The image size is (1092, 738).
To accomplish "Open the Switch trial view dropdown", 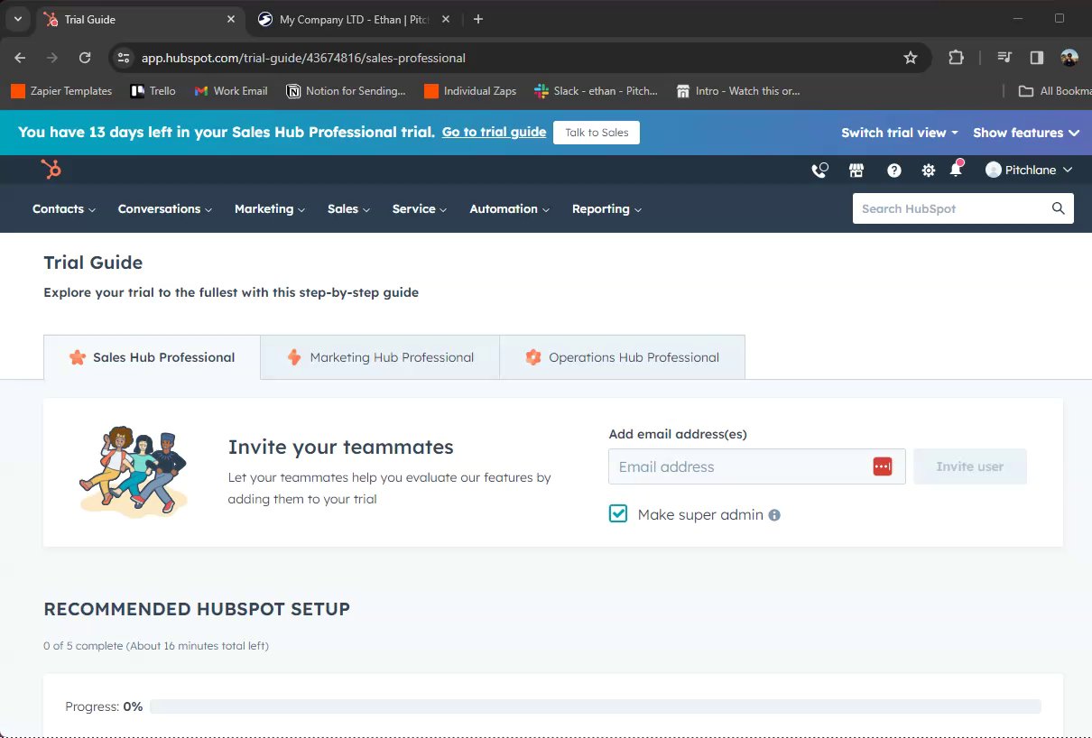I will pyautogui.click(x=900, y=133).
